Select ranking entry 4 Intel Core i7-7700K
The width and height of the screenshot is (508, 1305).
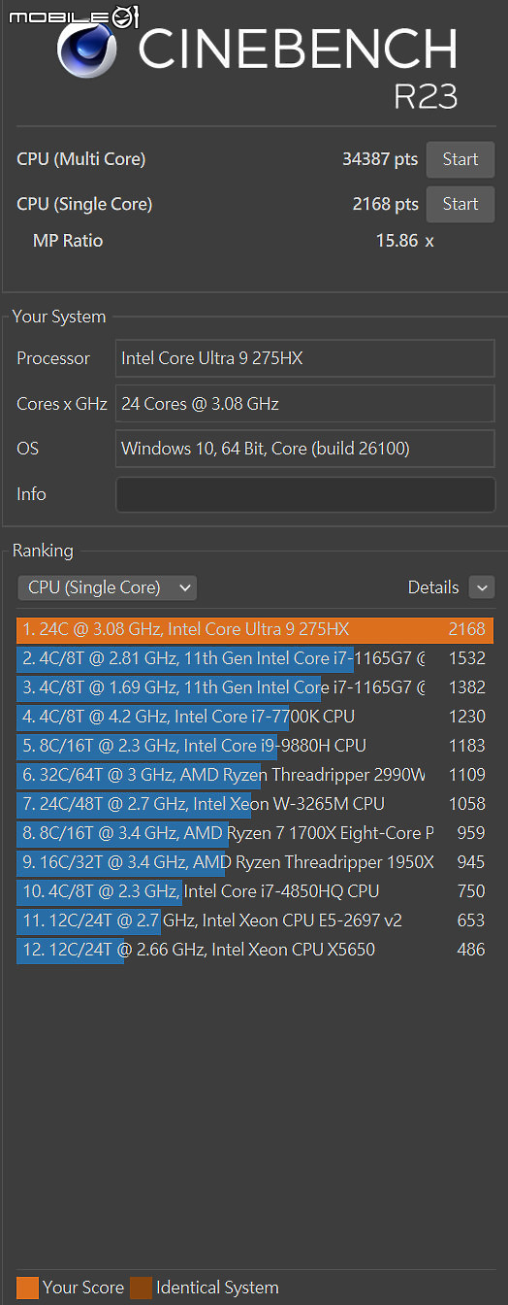255,717
